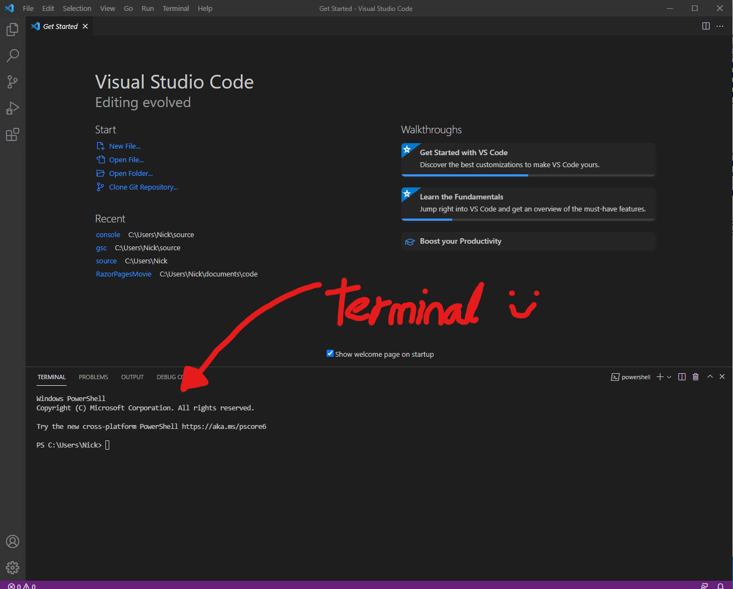Split the editor to the right
Screen dimensions: 733x589
click(x=706, y=26)
